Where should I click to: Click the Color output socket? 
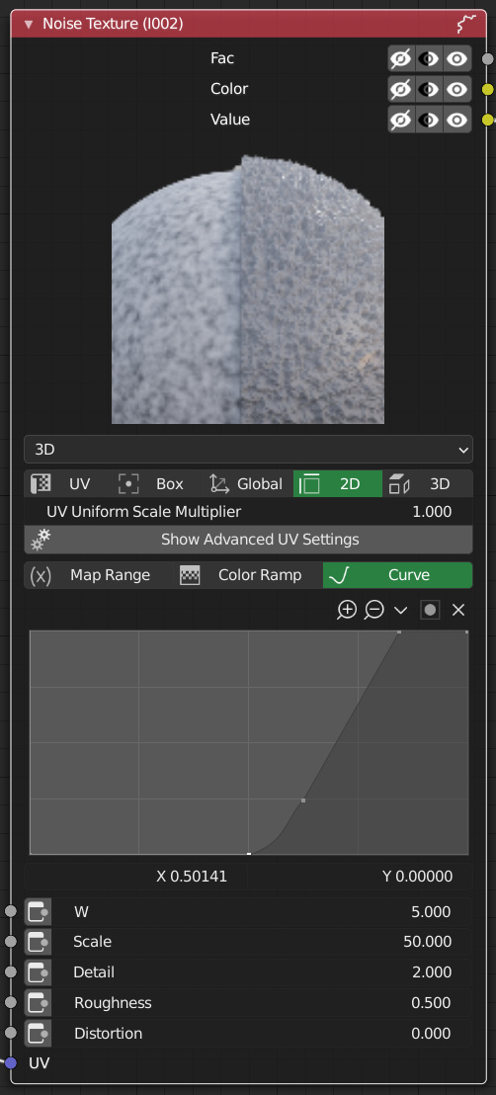488,89
